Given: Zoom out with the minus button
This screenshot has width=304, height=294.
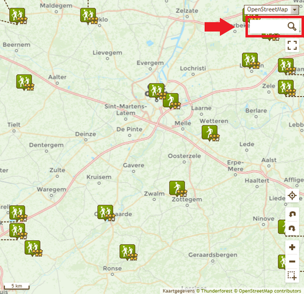Looking at the screenshot, I should coord(292,261).
